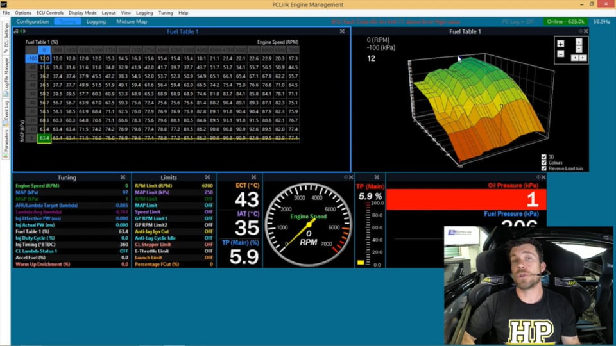Open the Layout menu
616x346 pixels.
108,13
